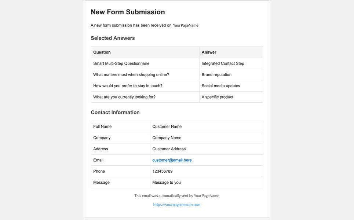Screen dimensions: 354x220
Task: Click the phone number 123456789
Action: pyautogui.click(x=163, y=171)
